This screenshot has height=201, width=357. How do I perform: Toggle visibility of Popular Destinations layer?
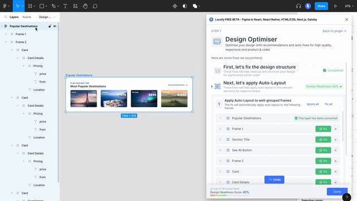click(x=55, y=26)
